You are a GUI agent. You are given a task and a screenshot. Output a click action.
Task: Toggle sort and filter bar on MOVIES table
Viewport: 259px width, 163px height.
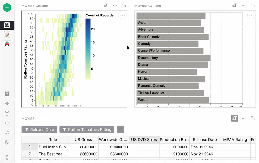click(235, 118)
